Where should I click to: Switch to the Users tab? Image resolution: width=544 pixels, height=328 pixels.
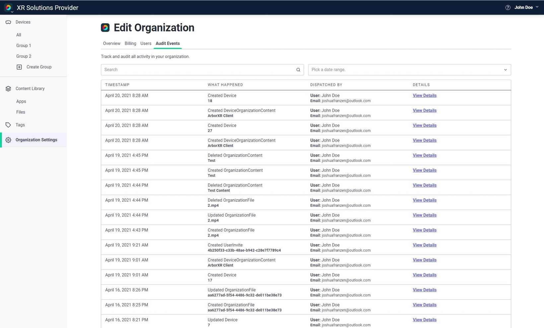[x=146, y=43]
